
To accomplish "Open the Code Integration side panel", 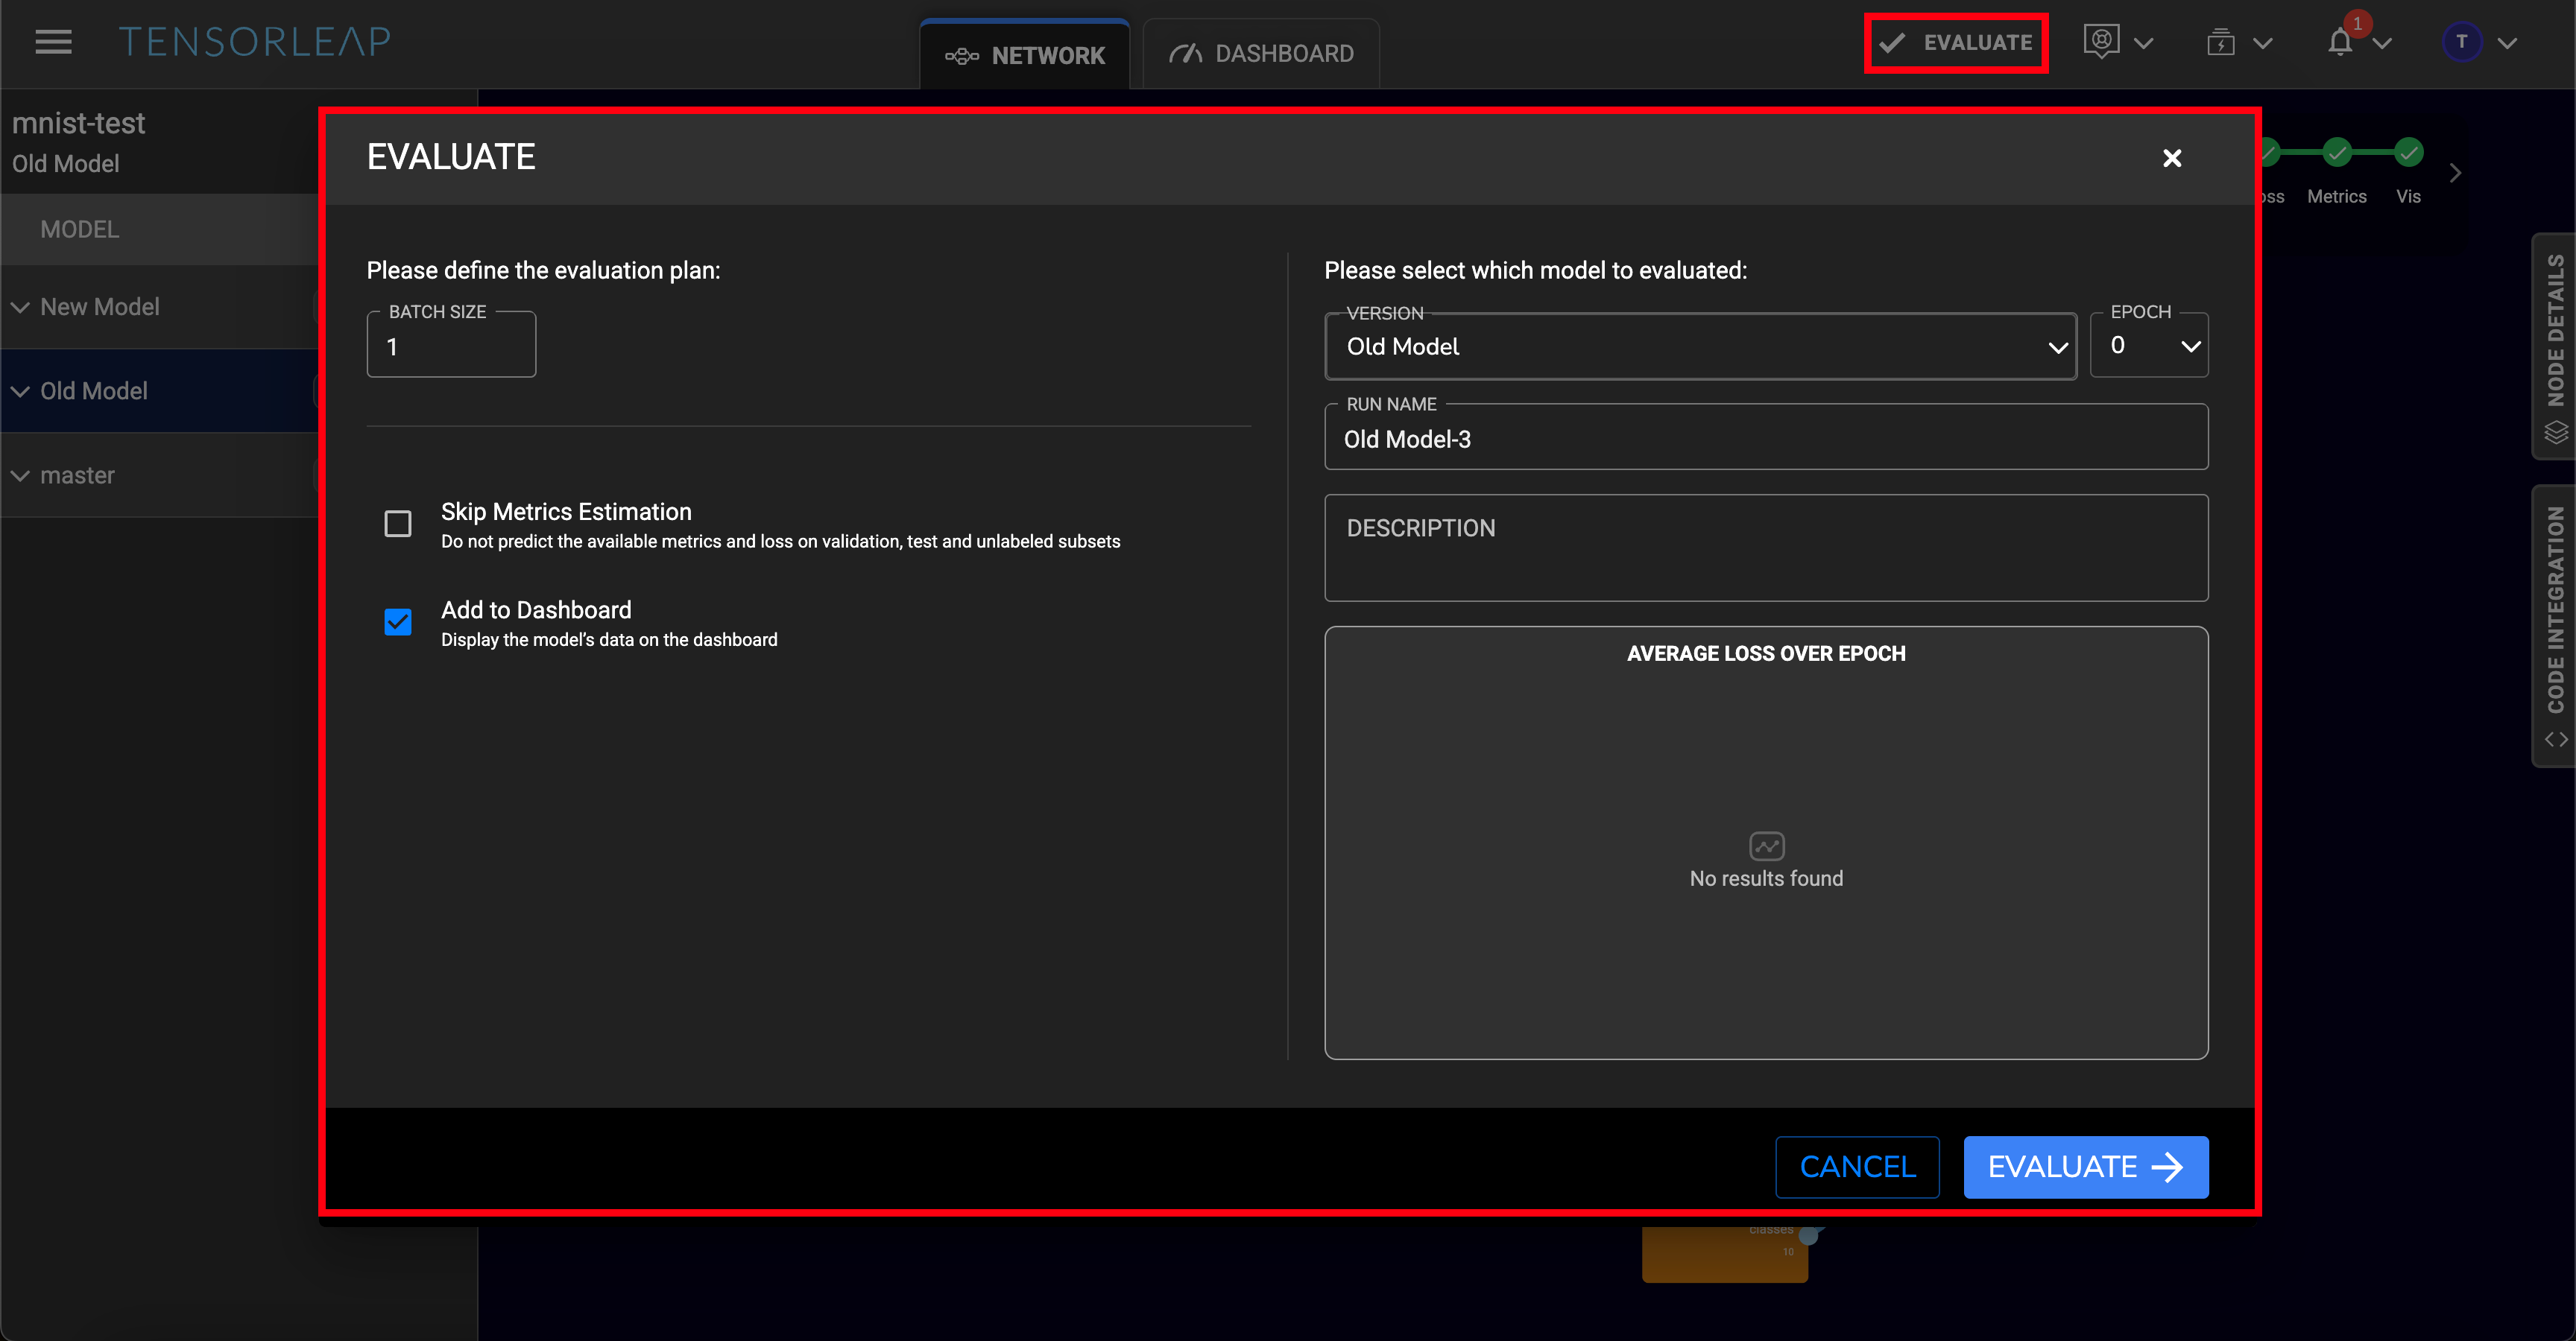I will [x=2555, y=624].
